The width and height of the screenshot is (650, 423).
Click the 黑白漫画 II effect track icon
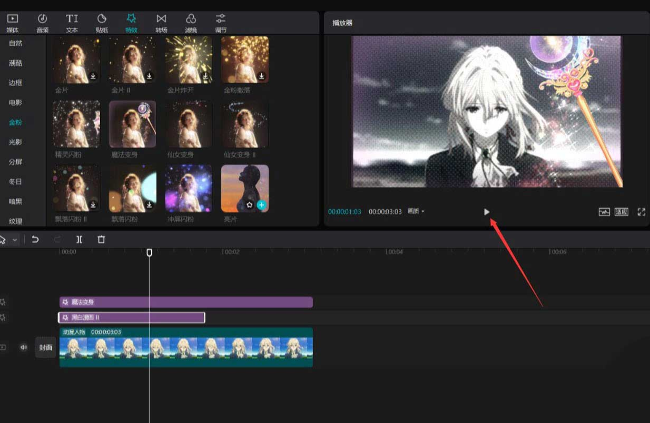click(3, 318)
